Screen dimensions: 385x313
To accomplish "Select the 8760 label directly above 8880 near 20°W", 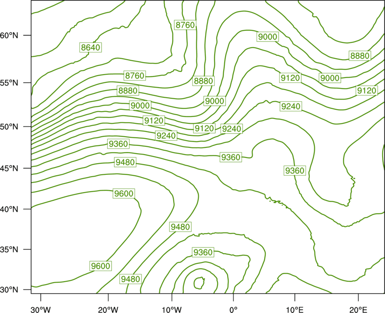I will [x=135, y=76].
